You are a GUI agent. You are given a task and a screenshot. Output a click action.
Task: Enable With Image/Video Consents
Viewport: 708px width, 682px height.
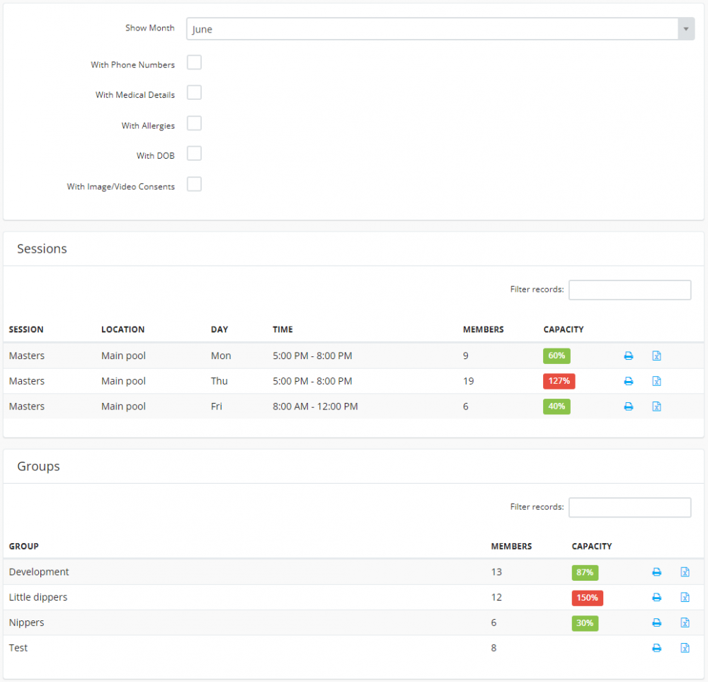[194, 184]
